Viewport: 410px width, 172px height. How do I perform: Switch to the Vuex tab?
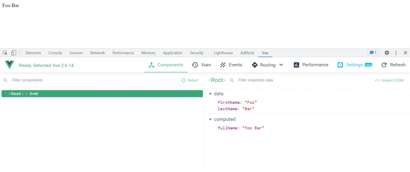[201, 65]
